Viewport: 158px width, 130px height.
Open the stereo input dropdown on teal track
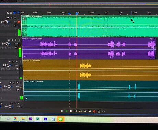[x=8, y=90]
